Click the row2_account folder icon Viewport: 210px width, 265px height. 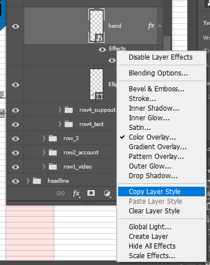(53, 153)
